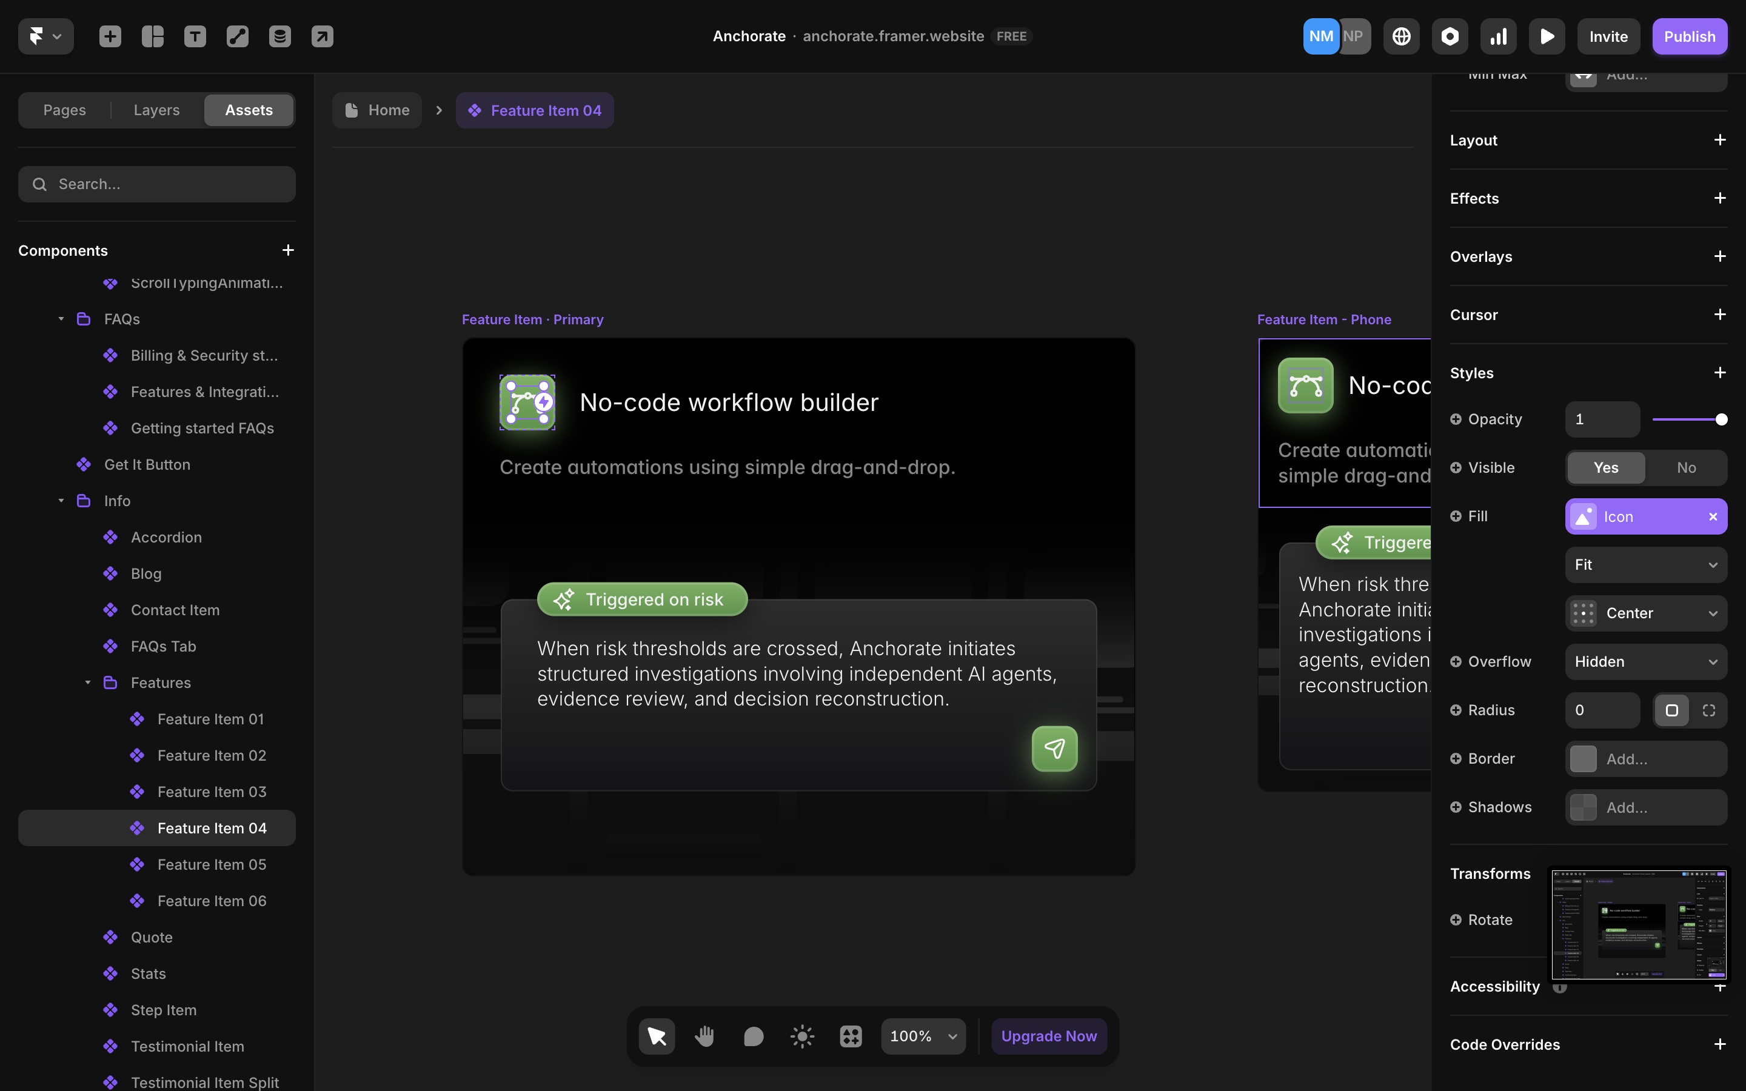Click the preview play icon in the top bar
The width and height of the screenshot is (1746, 1091).
(x=1547, y=36)
